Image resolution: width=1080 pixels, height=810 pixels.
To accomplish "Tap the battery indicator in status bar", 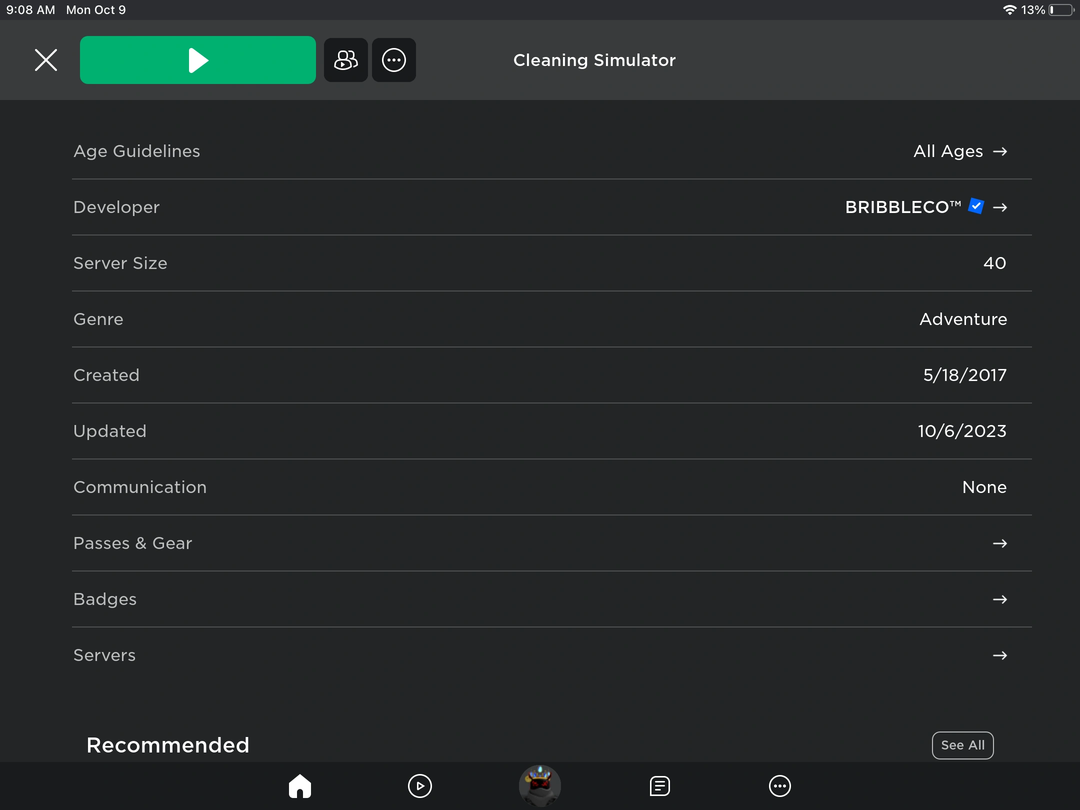I will tap(1061, 10).
